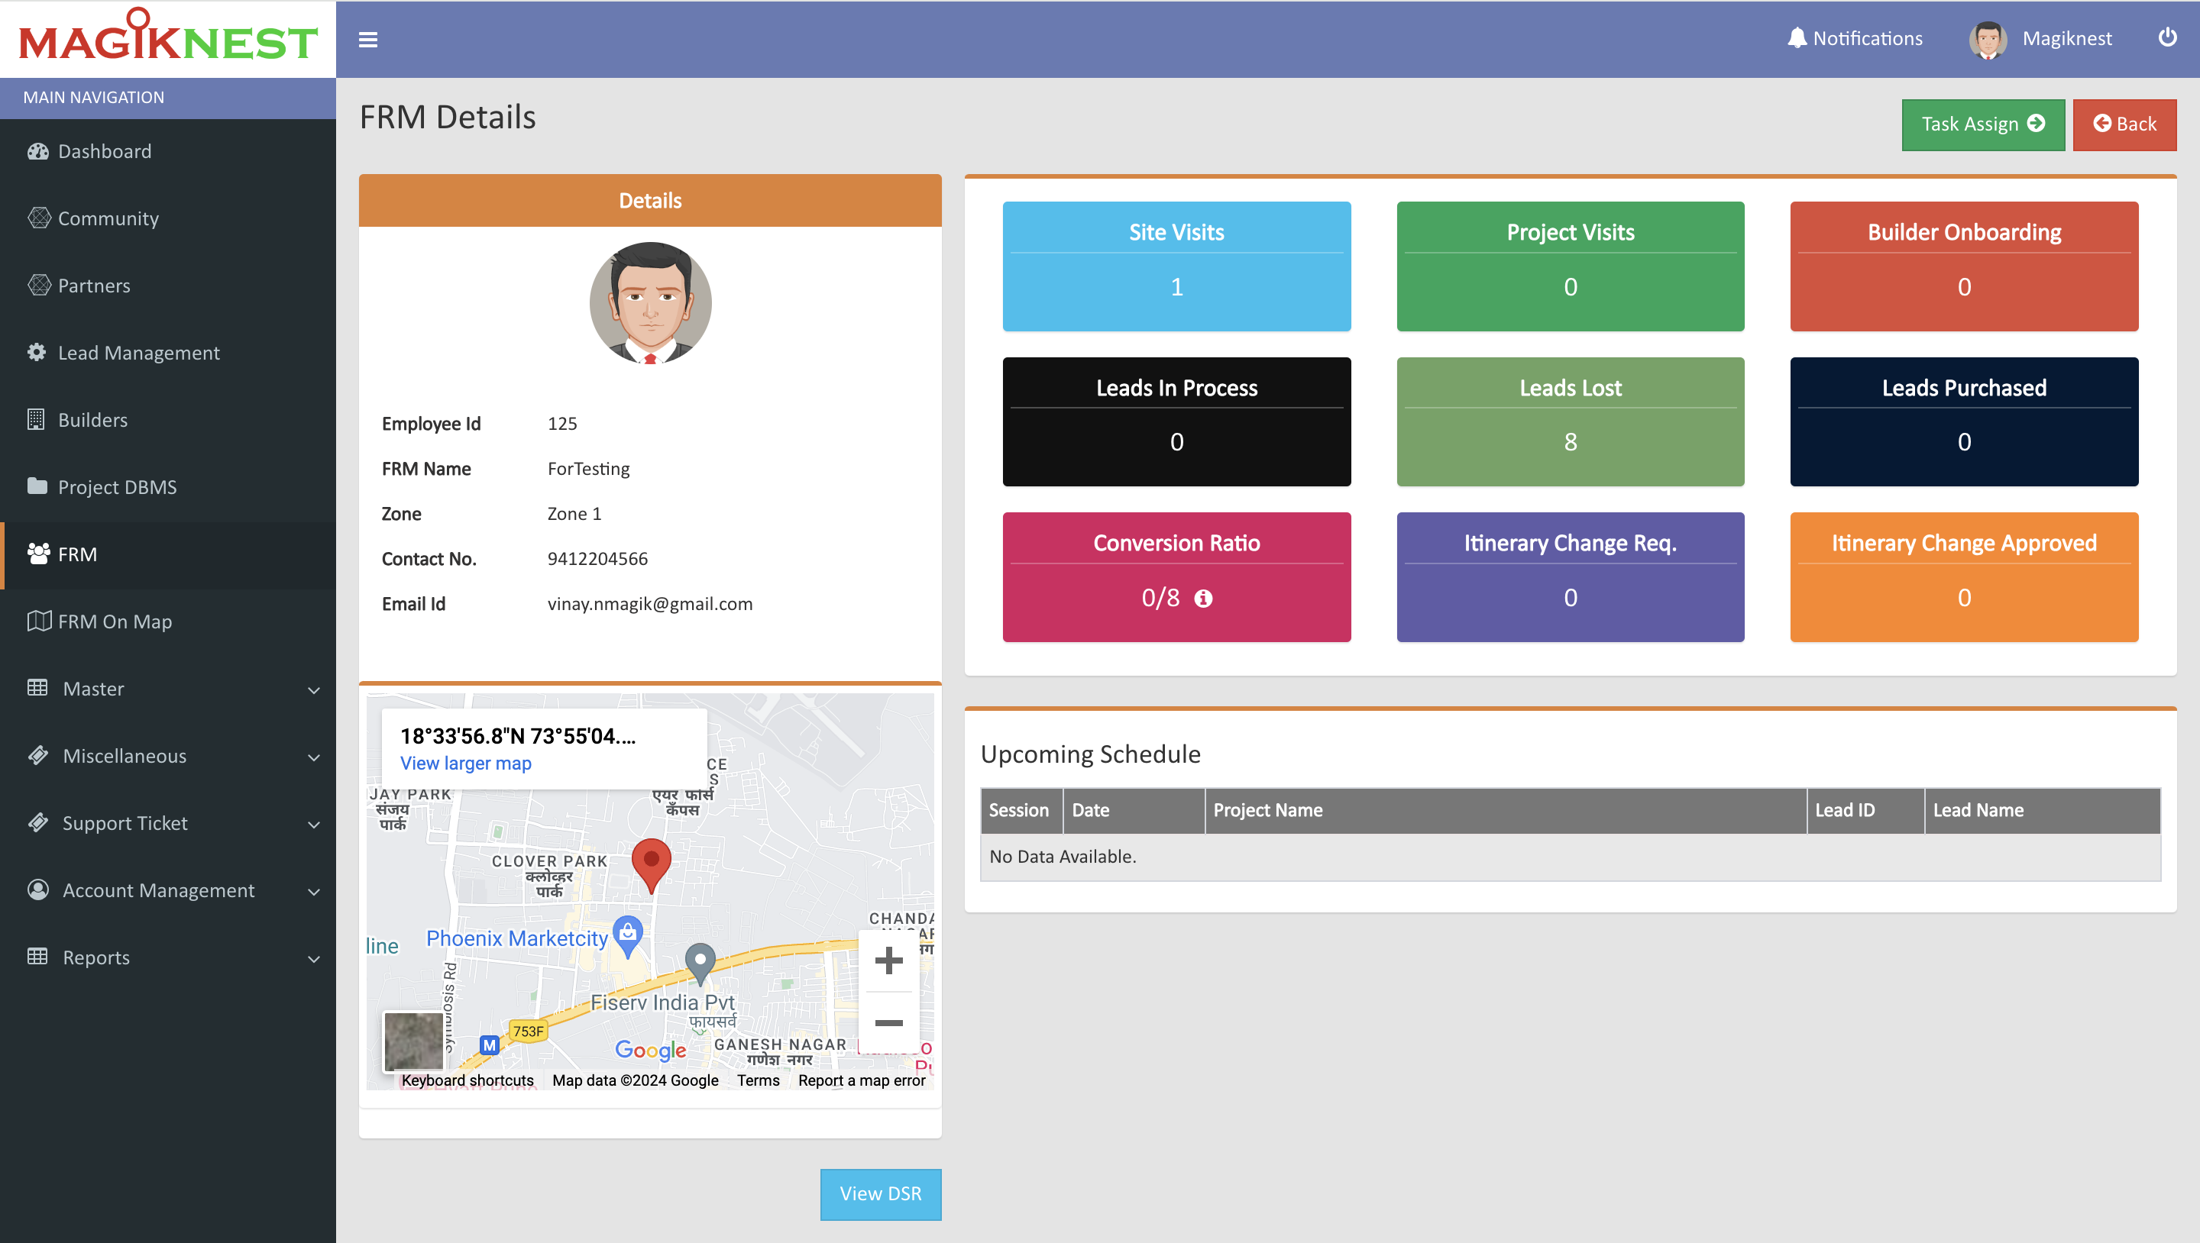Screen dimensions: 2200x1243
Task: Open View larger map link
Action: click(x=465, y=764)
